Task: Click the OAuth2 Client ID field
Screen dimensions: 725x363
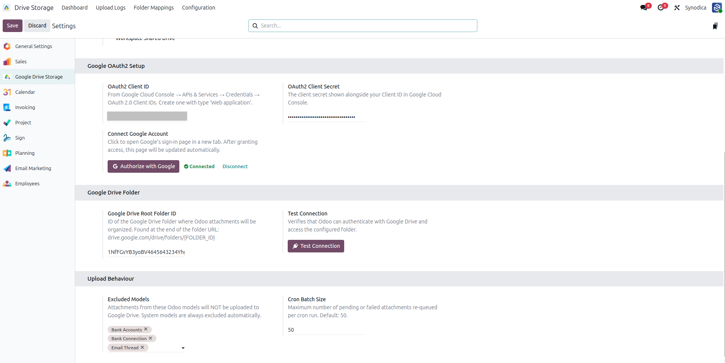Action: (147, 116)
